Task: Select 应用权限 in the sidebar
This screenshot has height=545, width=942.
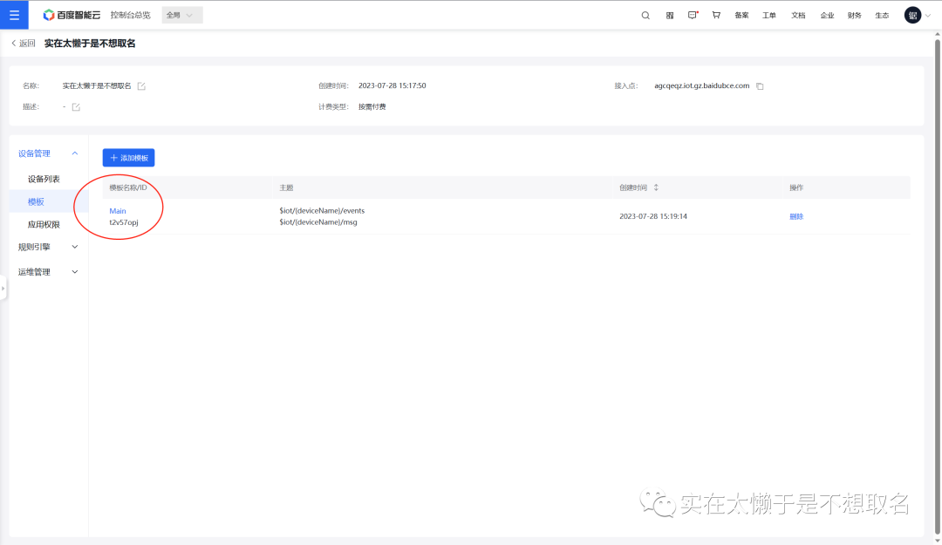Action: (44, 224)
